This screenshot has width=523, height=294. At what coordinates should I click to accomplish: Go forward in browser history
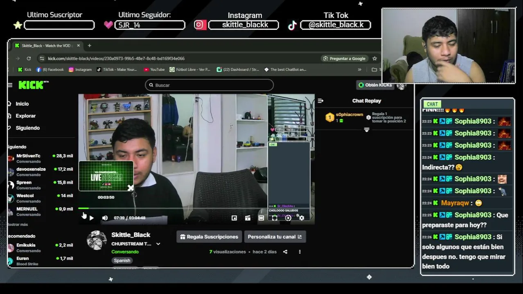tap(18, 58)
